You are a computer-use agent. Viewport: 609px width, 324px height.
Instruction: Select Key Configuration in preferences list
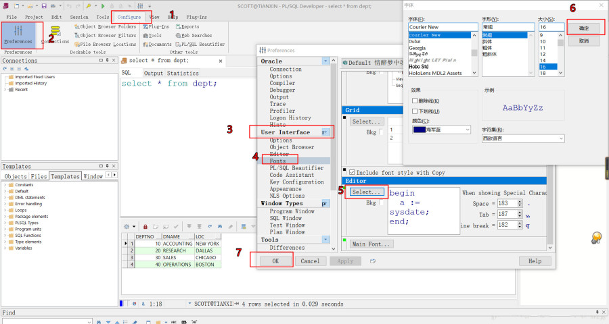click(297, 182)
